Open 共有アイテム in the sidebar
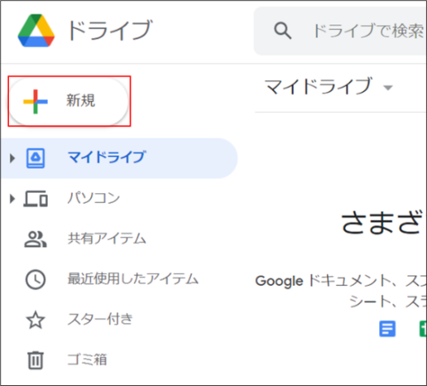Image resolution: width=427 pixels, height=386 pixels. coord(107,239)
